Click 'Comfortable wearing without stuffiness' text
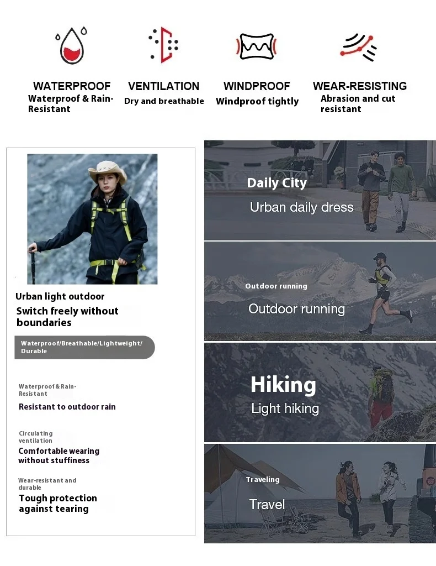 pyautogui.click(x=59, y=455)
